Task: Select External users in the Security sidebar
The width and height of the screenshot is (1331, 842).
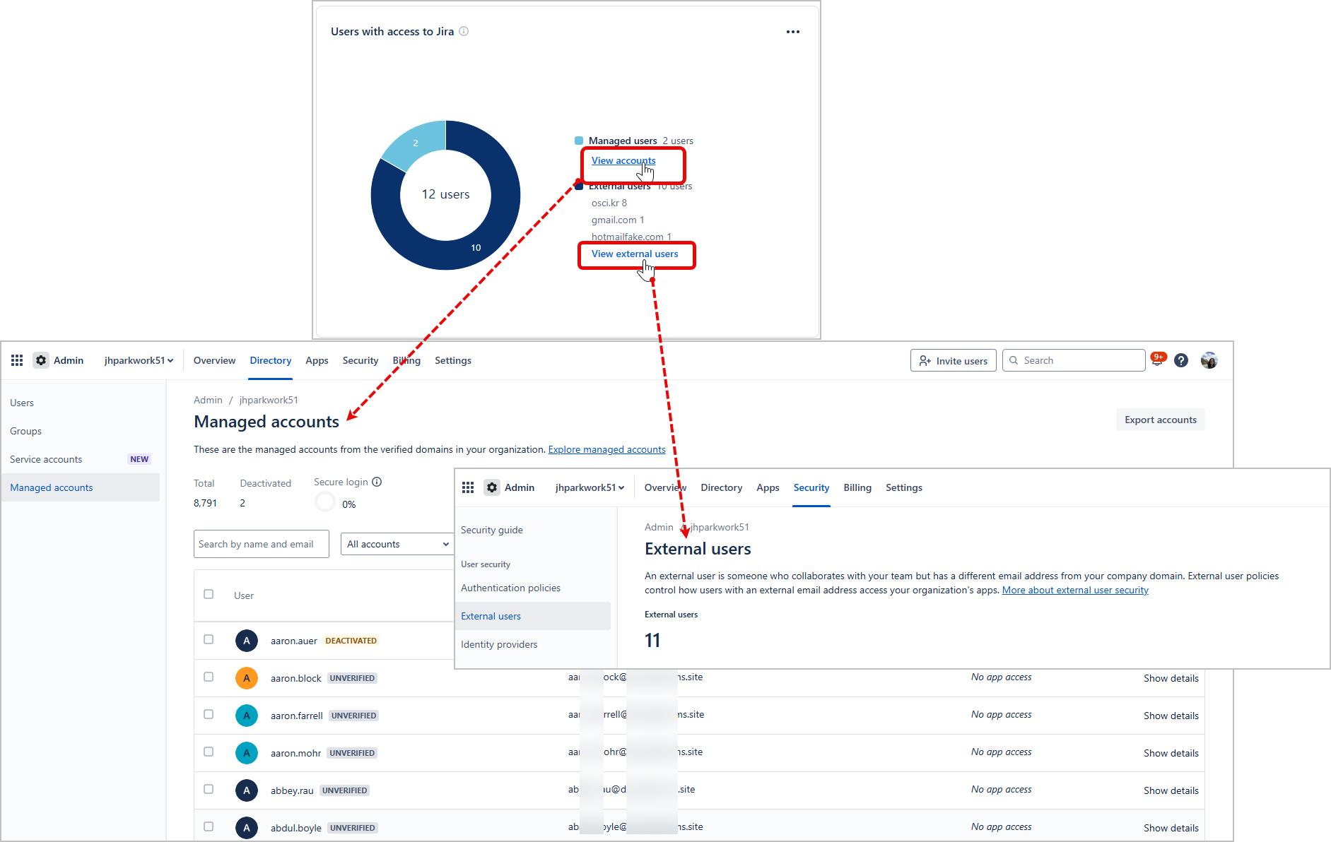Action: click(533, 616)
